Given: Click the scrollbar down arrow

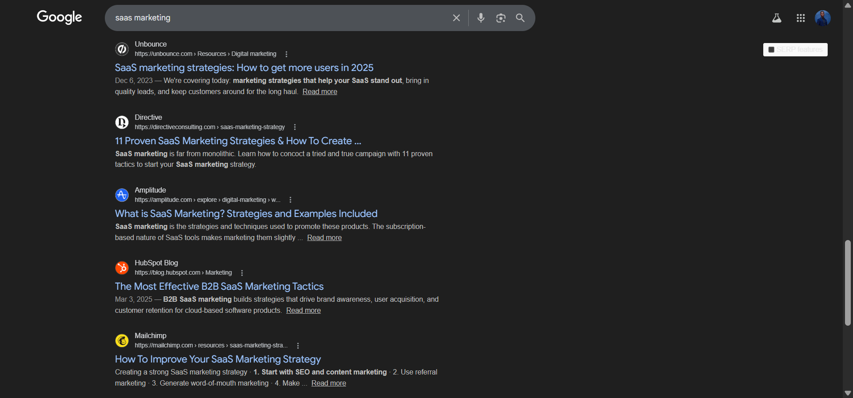Looking at the screenshot, I should pos(848,393).
